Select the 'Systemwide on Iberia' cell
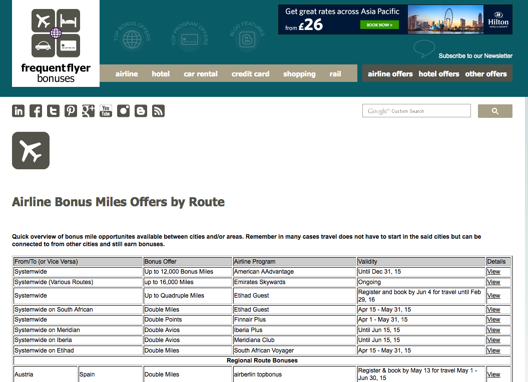This screenshot has height=382, width=528. tap(78, 340)
